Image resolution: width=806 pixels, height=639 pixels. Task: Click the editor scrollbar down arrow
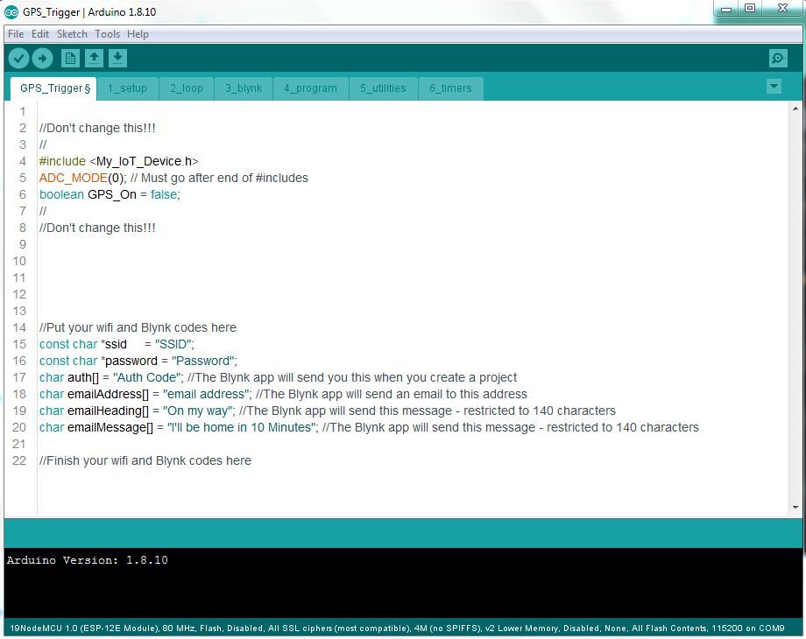point(795,508)
